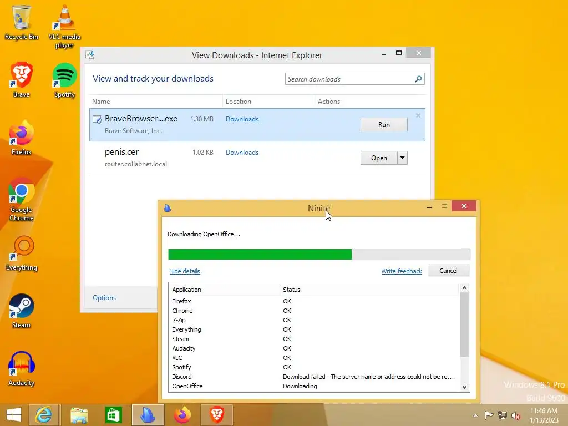Select the Firefox desktop shortcut
Image resolution: width=568 pixels, height=426 pixels.
coord(22,138)
